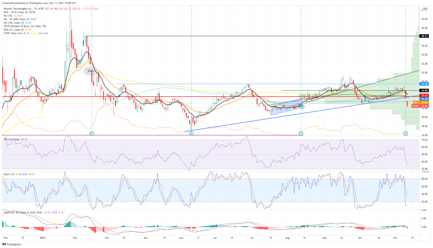Select the VPVR indicator legend
This screenshot has height=248, width=433.
tap(25, 26)
